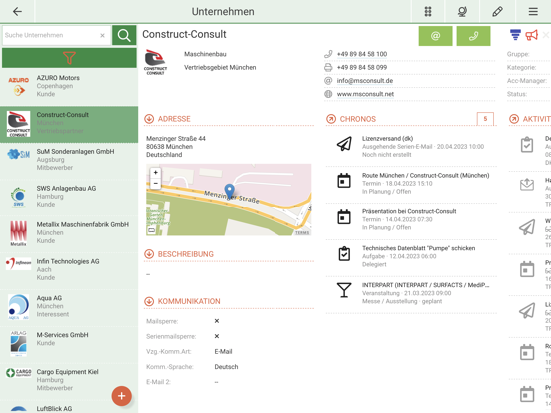Go back with the arrow icon
The width and height of the screenshot is (551, 413).
17,12
